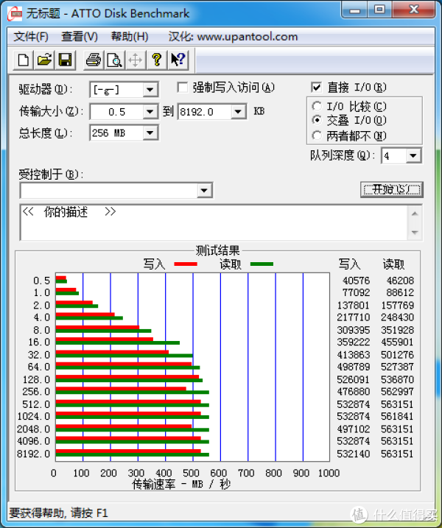Select the Neither radio button (两者都不)
The width and height of the screenshot is (442, 528).
pyautogui.click(x=317, y=135)
